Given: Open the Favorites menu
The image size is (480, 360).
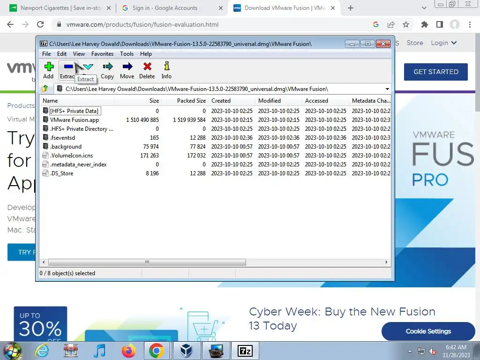Looking at the screenshot, I should click(x=102, y=54).
